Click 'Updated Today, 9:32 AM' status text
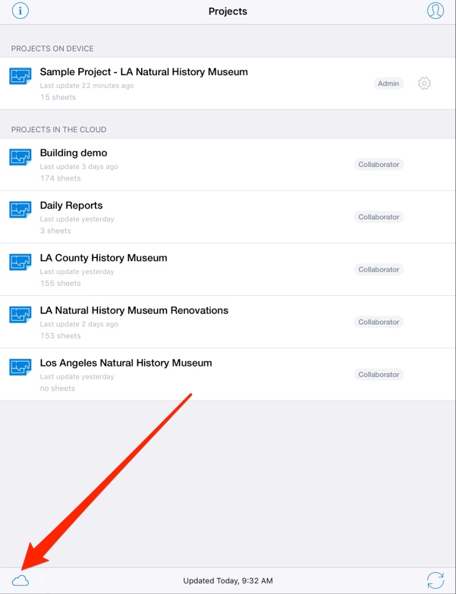The image size is (456, 594). click(x=228, y=581)
